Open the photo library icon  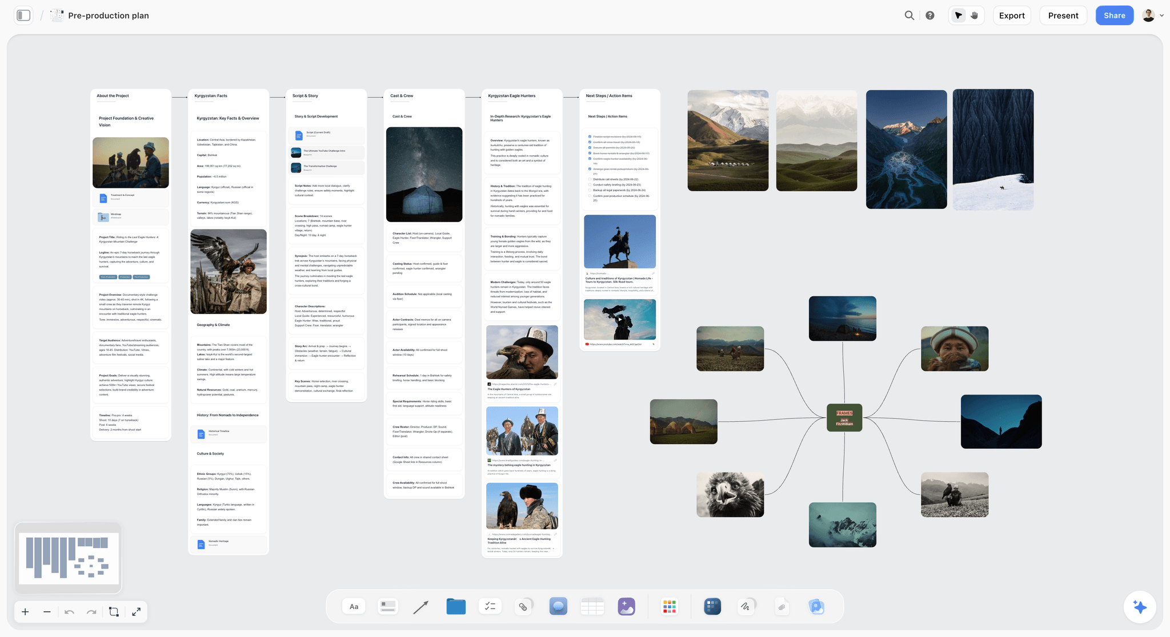(816, 606)
